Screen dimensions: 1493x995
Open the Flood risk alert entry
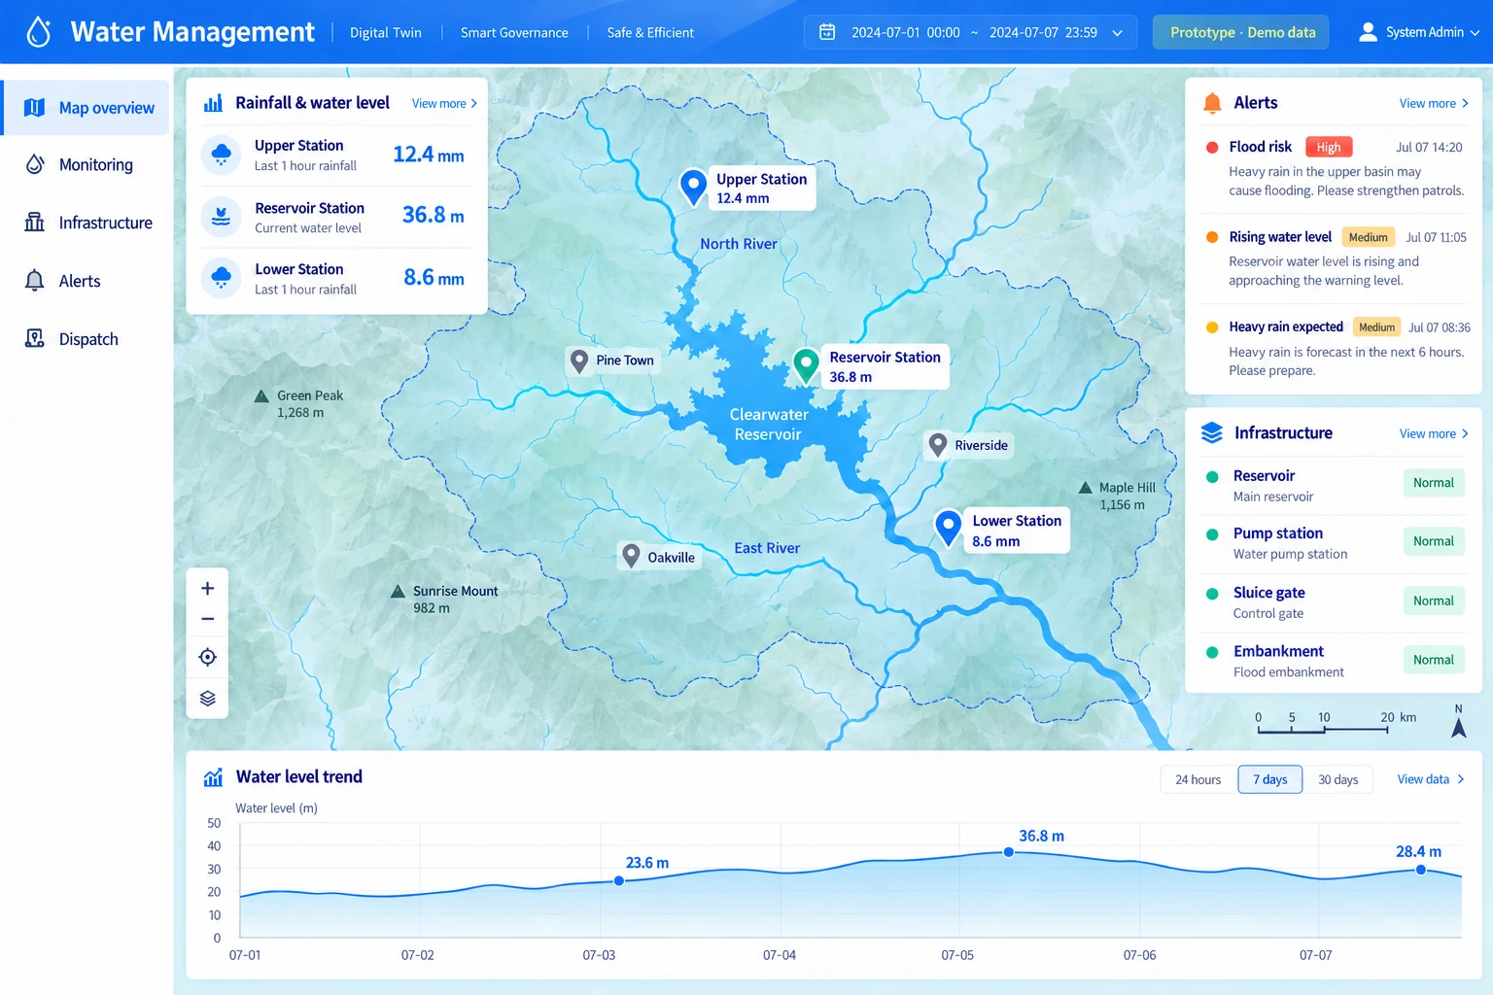pos(1334,169)
